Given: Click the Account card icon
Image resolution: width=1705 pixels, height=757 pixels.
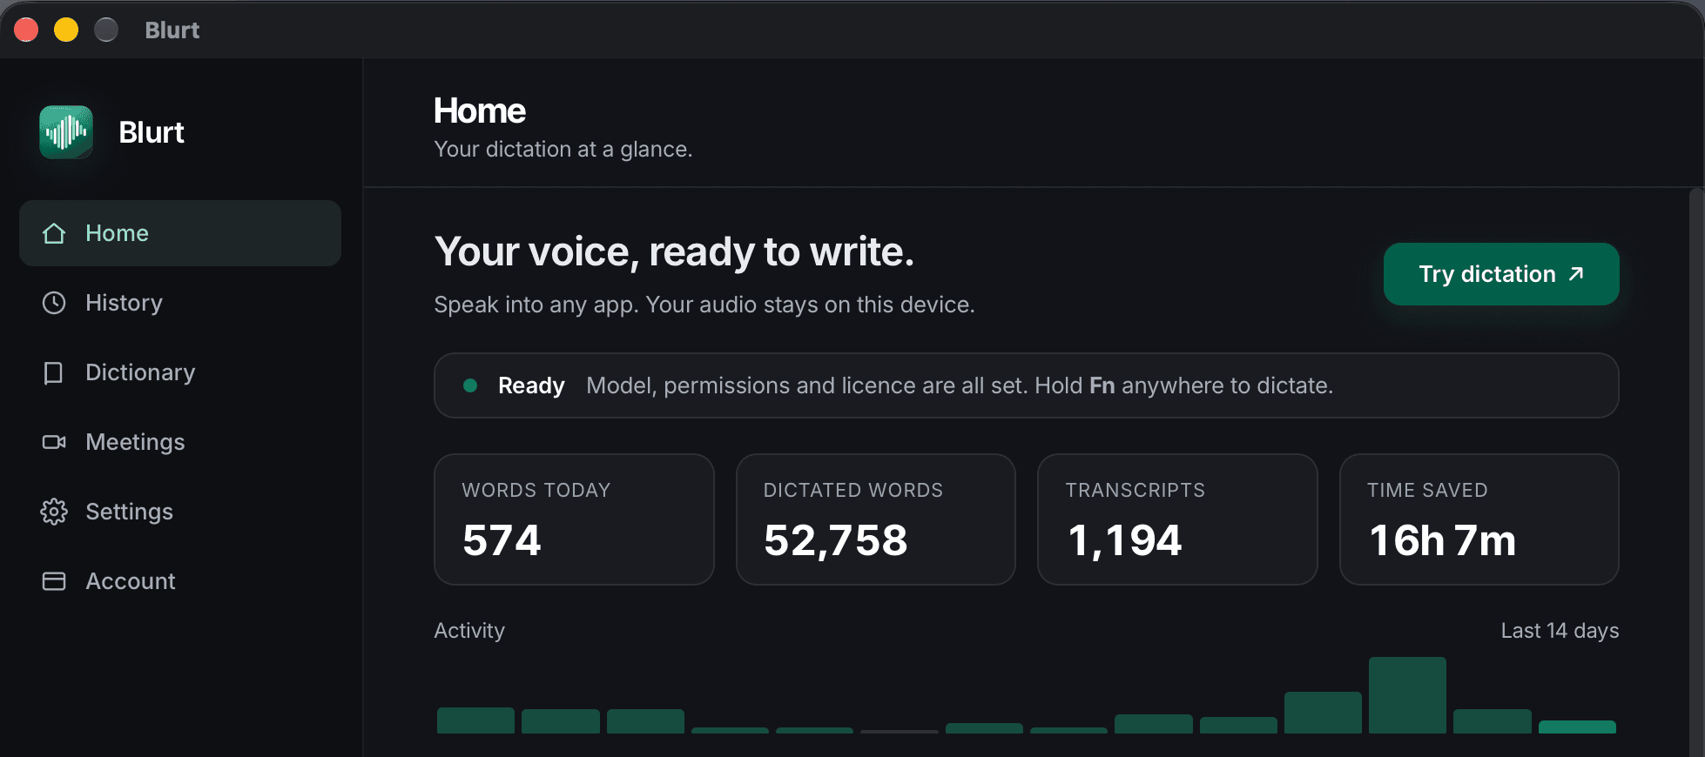Looking at the screenshot, I should 54,581.
